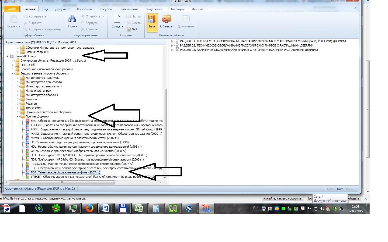Create a new Папка from the ribbon
The width and height of the screenshot is (388, 242).
134,16
